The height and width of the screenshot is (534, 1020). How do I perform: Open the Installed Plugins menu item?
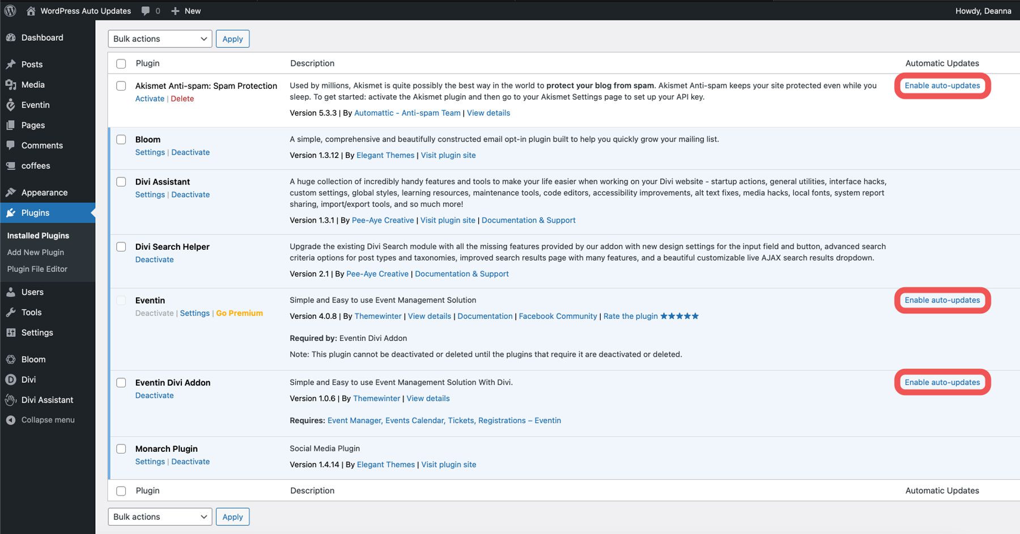37,235
